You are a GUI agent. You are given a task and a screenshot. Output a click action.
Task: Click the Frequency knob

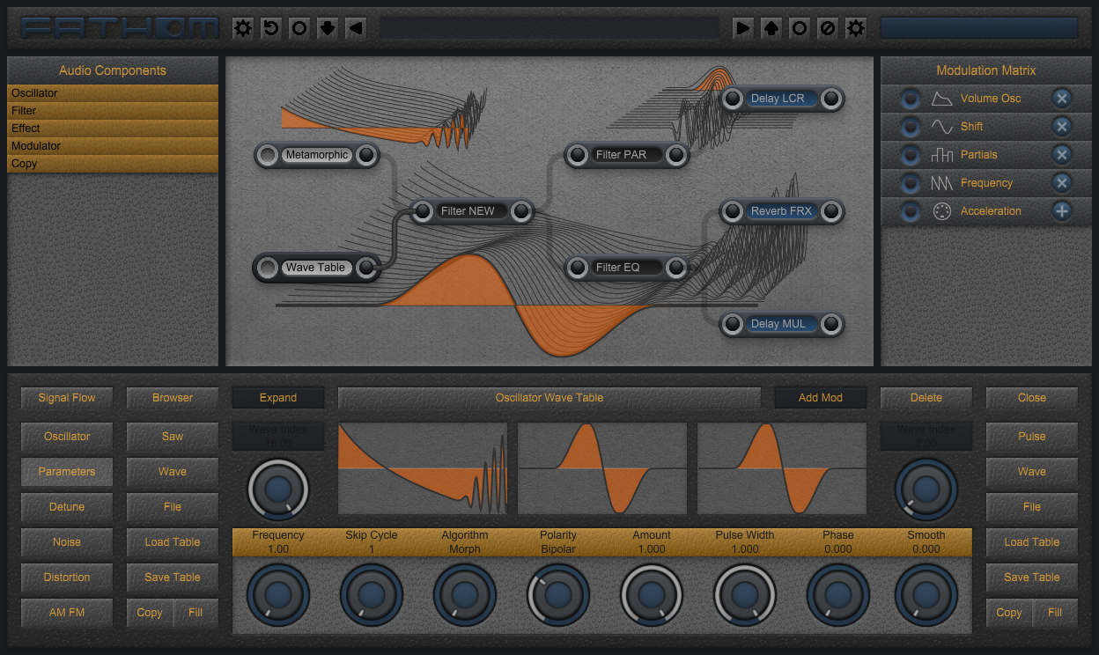pyautogui.click(x=278, y=595)
